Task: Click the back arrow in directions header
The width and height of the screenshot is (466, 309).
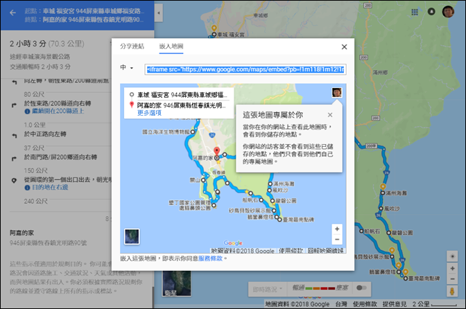Action: 12,12
